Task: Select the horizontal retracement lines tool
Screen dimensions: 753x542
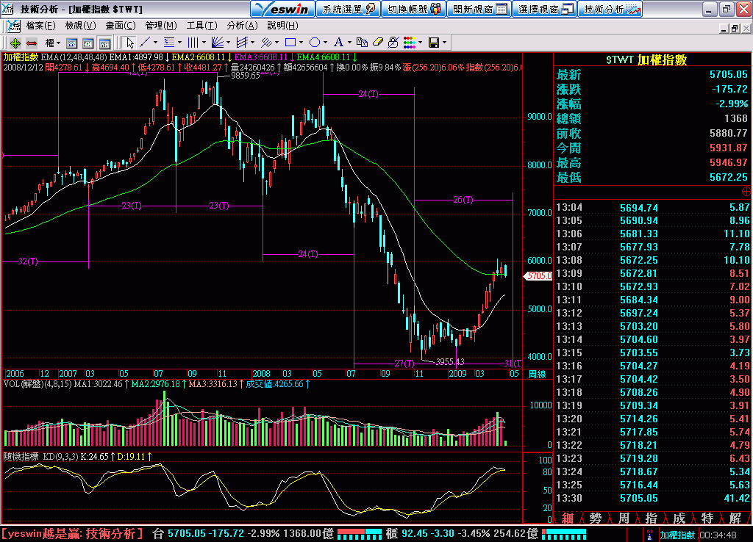Action: (x=169, y=43)
